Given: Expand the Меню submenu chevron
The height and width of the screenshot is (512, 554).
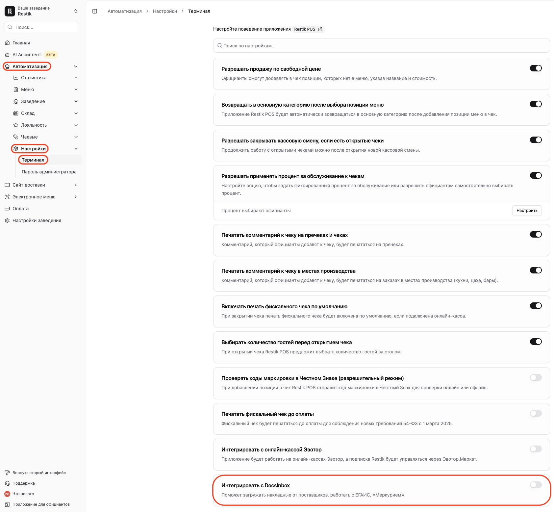Looking at the screenshot, I should click(x=76, y=90).
